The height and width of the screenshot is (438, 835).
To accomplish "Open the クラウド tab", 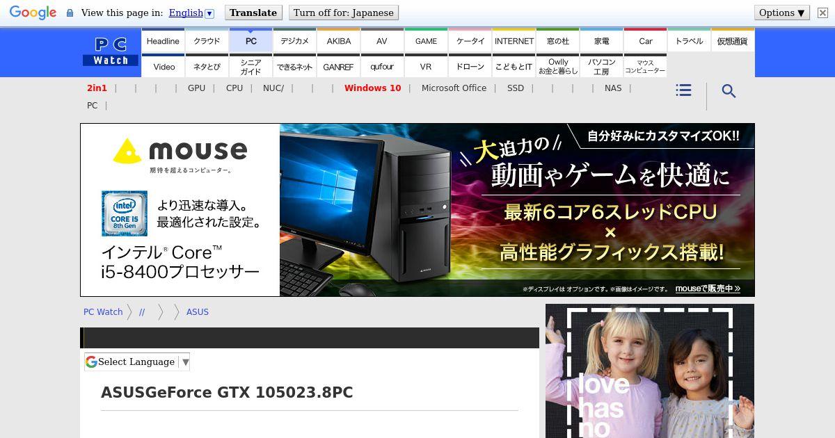I will tap(207, 40).
